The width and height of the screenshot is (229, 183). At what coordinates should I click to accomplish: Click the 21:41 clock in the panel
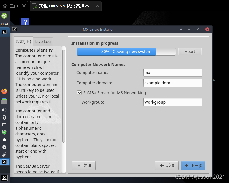(4, 24)
